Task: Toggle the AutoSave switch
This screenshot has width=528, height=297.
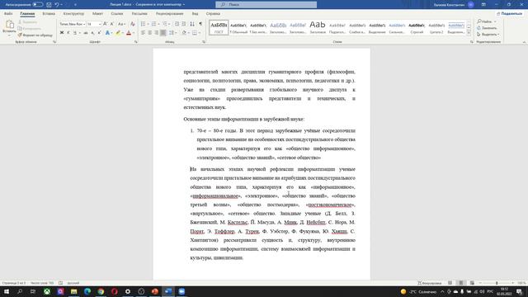Action: click(x=38, y=5)
